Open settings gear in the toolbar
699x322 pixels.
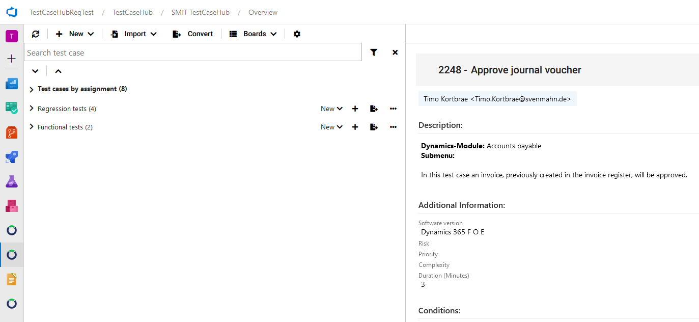(297, 34)
